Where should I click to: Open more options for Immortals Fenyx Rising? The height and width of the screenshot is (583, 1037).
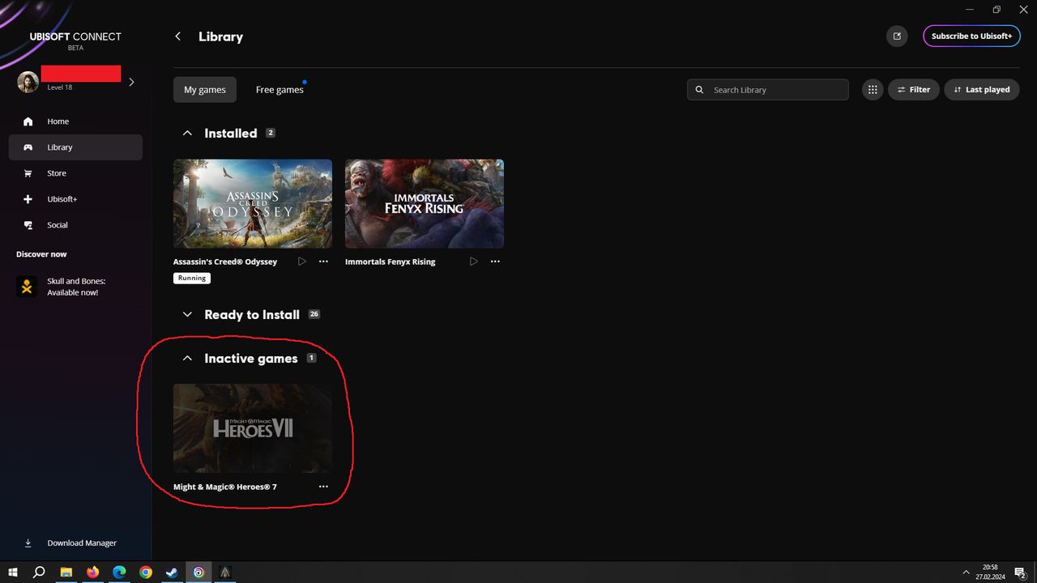495,262
